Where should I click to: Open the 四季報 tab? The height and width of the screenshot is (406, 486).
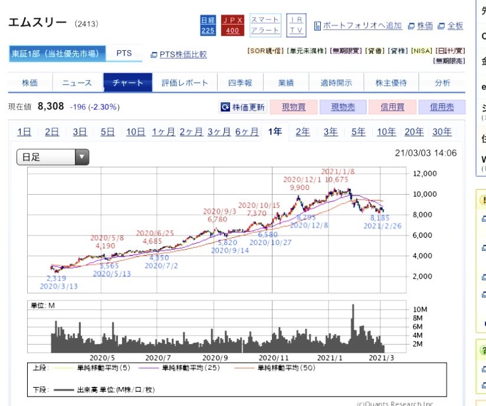pyautogui.click(x=239, y=83)
